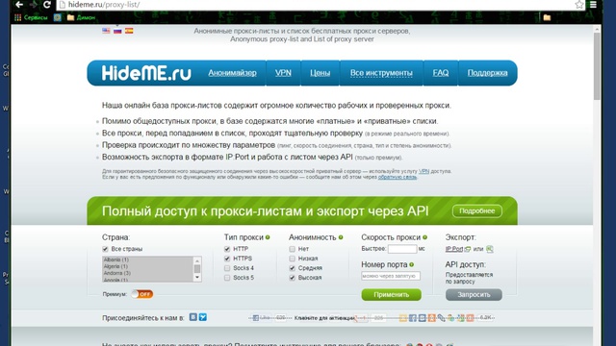Image resolution: width=616 pixels, height=346 pixels.
Task: Open the Димон bookmarks folder
Action: [81, 17]
